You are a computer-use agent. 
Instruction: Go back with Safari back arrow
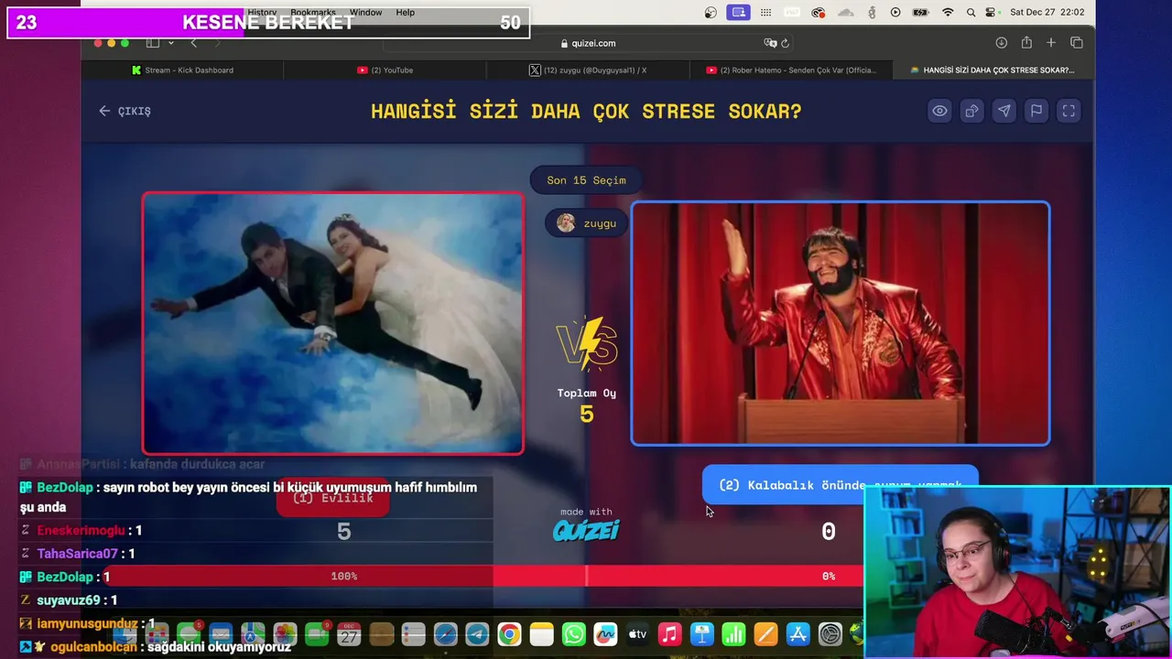[x=193, y=43]
